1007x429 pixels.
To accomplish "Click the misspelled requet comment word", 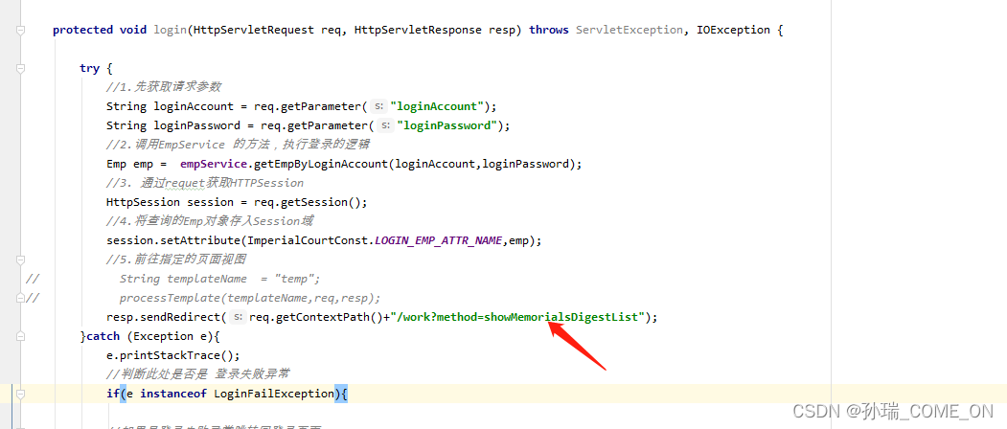I will coord(184,183).
